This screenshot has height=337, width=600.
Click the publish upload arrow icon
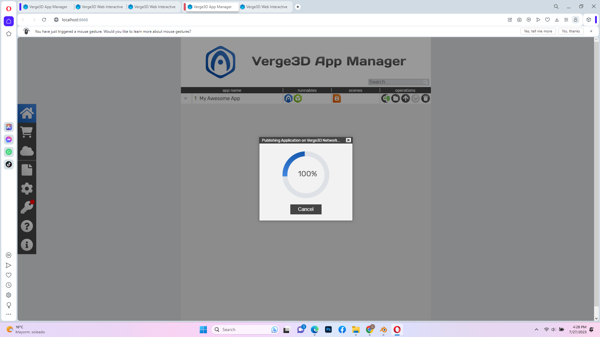[406, 99]
